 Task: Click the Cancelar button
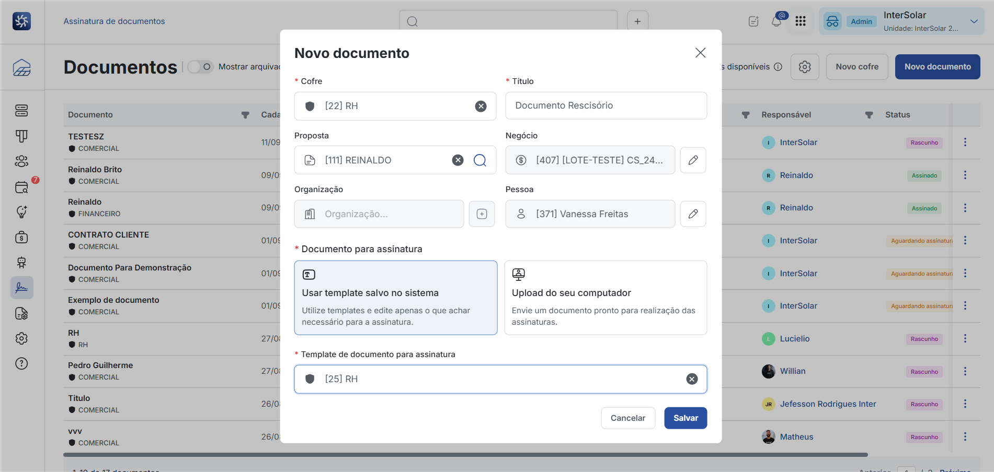(x=628, y=418)
